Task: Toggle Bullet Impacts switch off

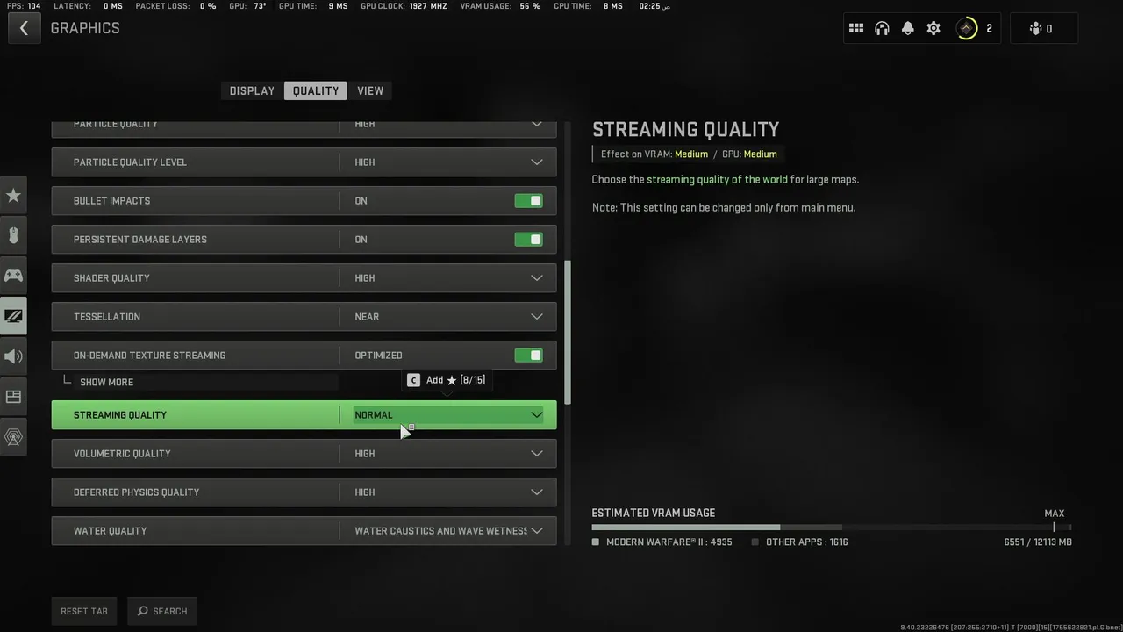Action: pos(528,201)
